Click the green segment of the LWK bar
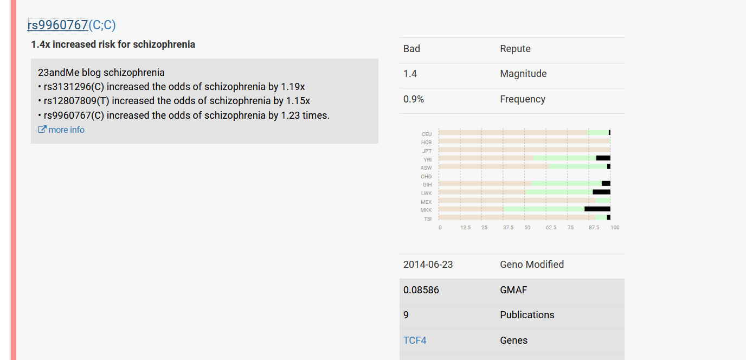Viewport: 746px width, 360px height. [x=558, y=192]
